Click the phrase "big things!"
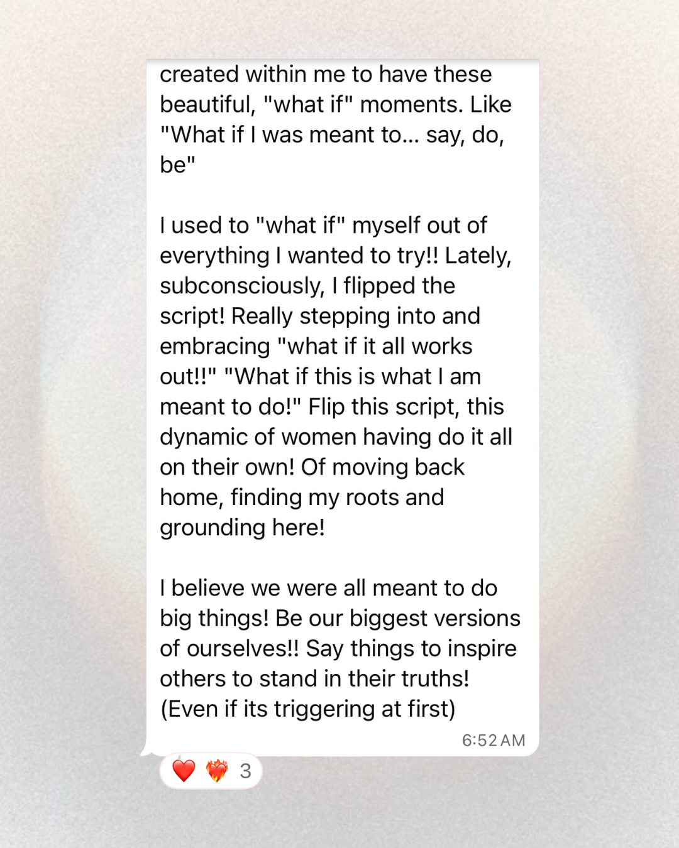679x848 pixels. pos(214,618)
